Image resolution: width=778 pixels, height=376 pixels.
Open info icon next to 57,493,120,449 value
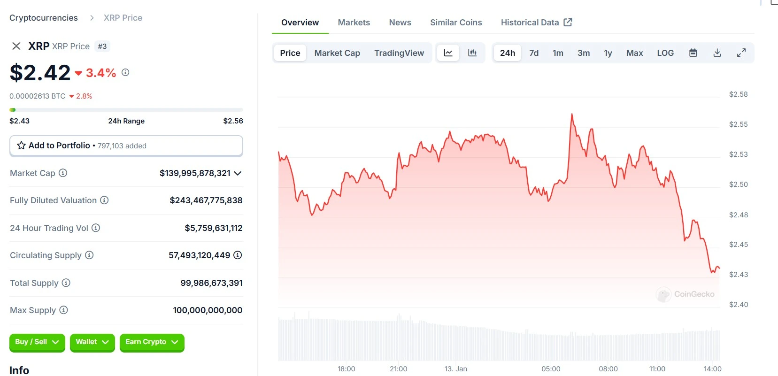pos(238,255)
